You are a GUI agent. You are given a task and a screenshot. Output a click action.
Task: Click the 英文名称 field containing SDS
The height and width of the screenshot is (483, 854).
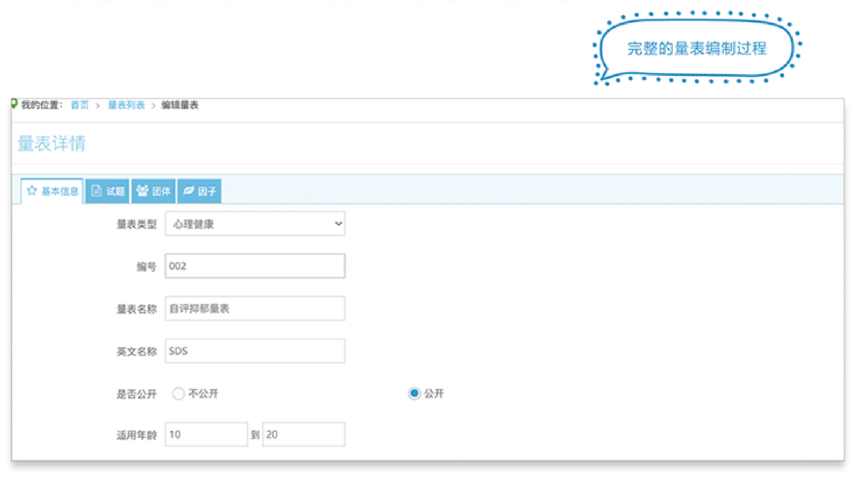pos(255,351)
